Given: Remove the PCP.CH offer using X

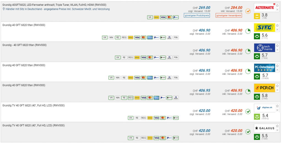Looking at the screenshot, I should (277, 90).
